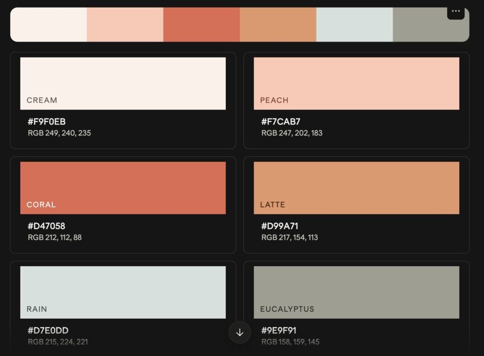Click the text RGB 249, 240, 235
Viewport: 484px width, 356px height.
tap(59, 133)
